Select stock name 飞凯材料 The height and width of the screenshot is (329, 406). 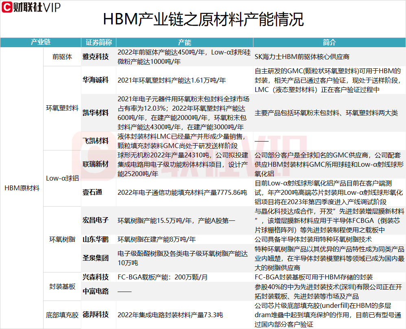point(96,141)
